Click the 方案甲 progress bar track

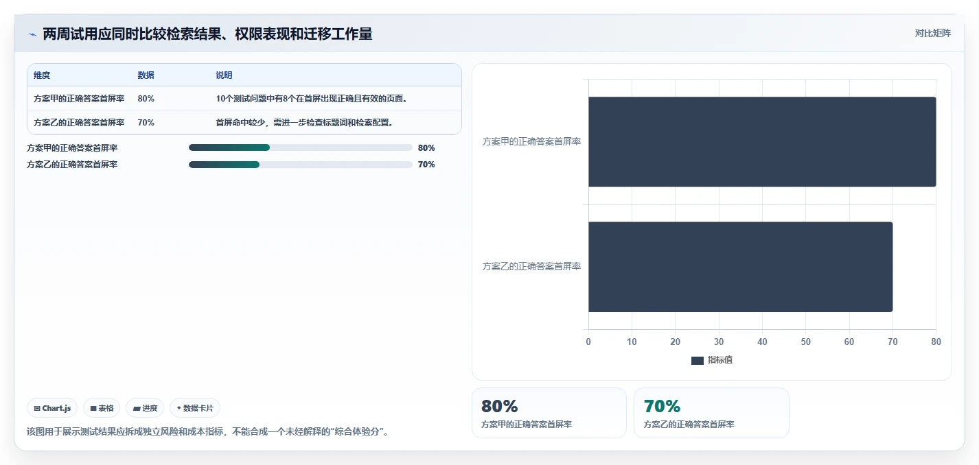301,147
